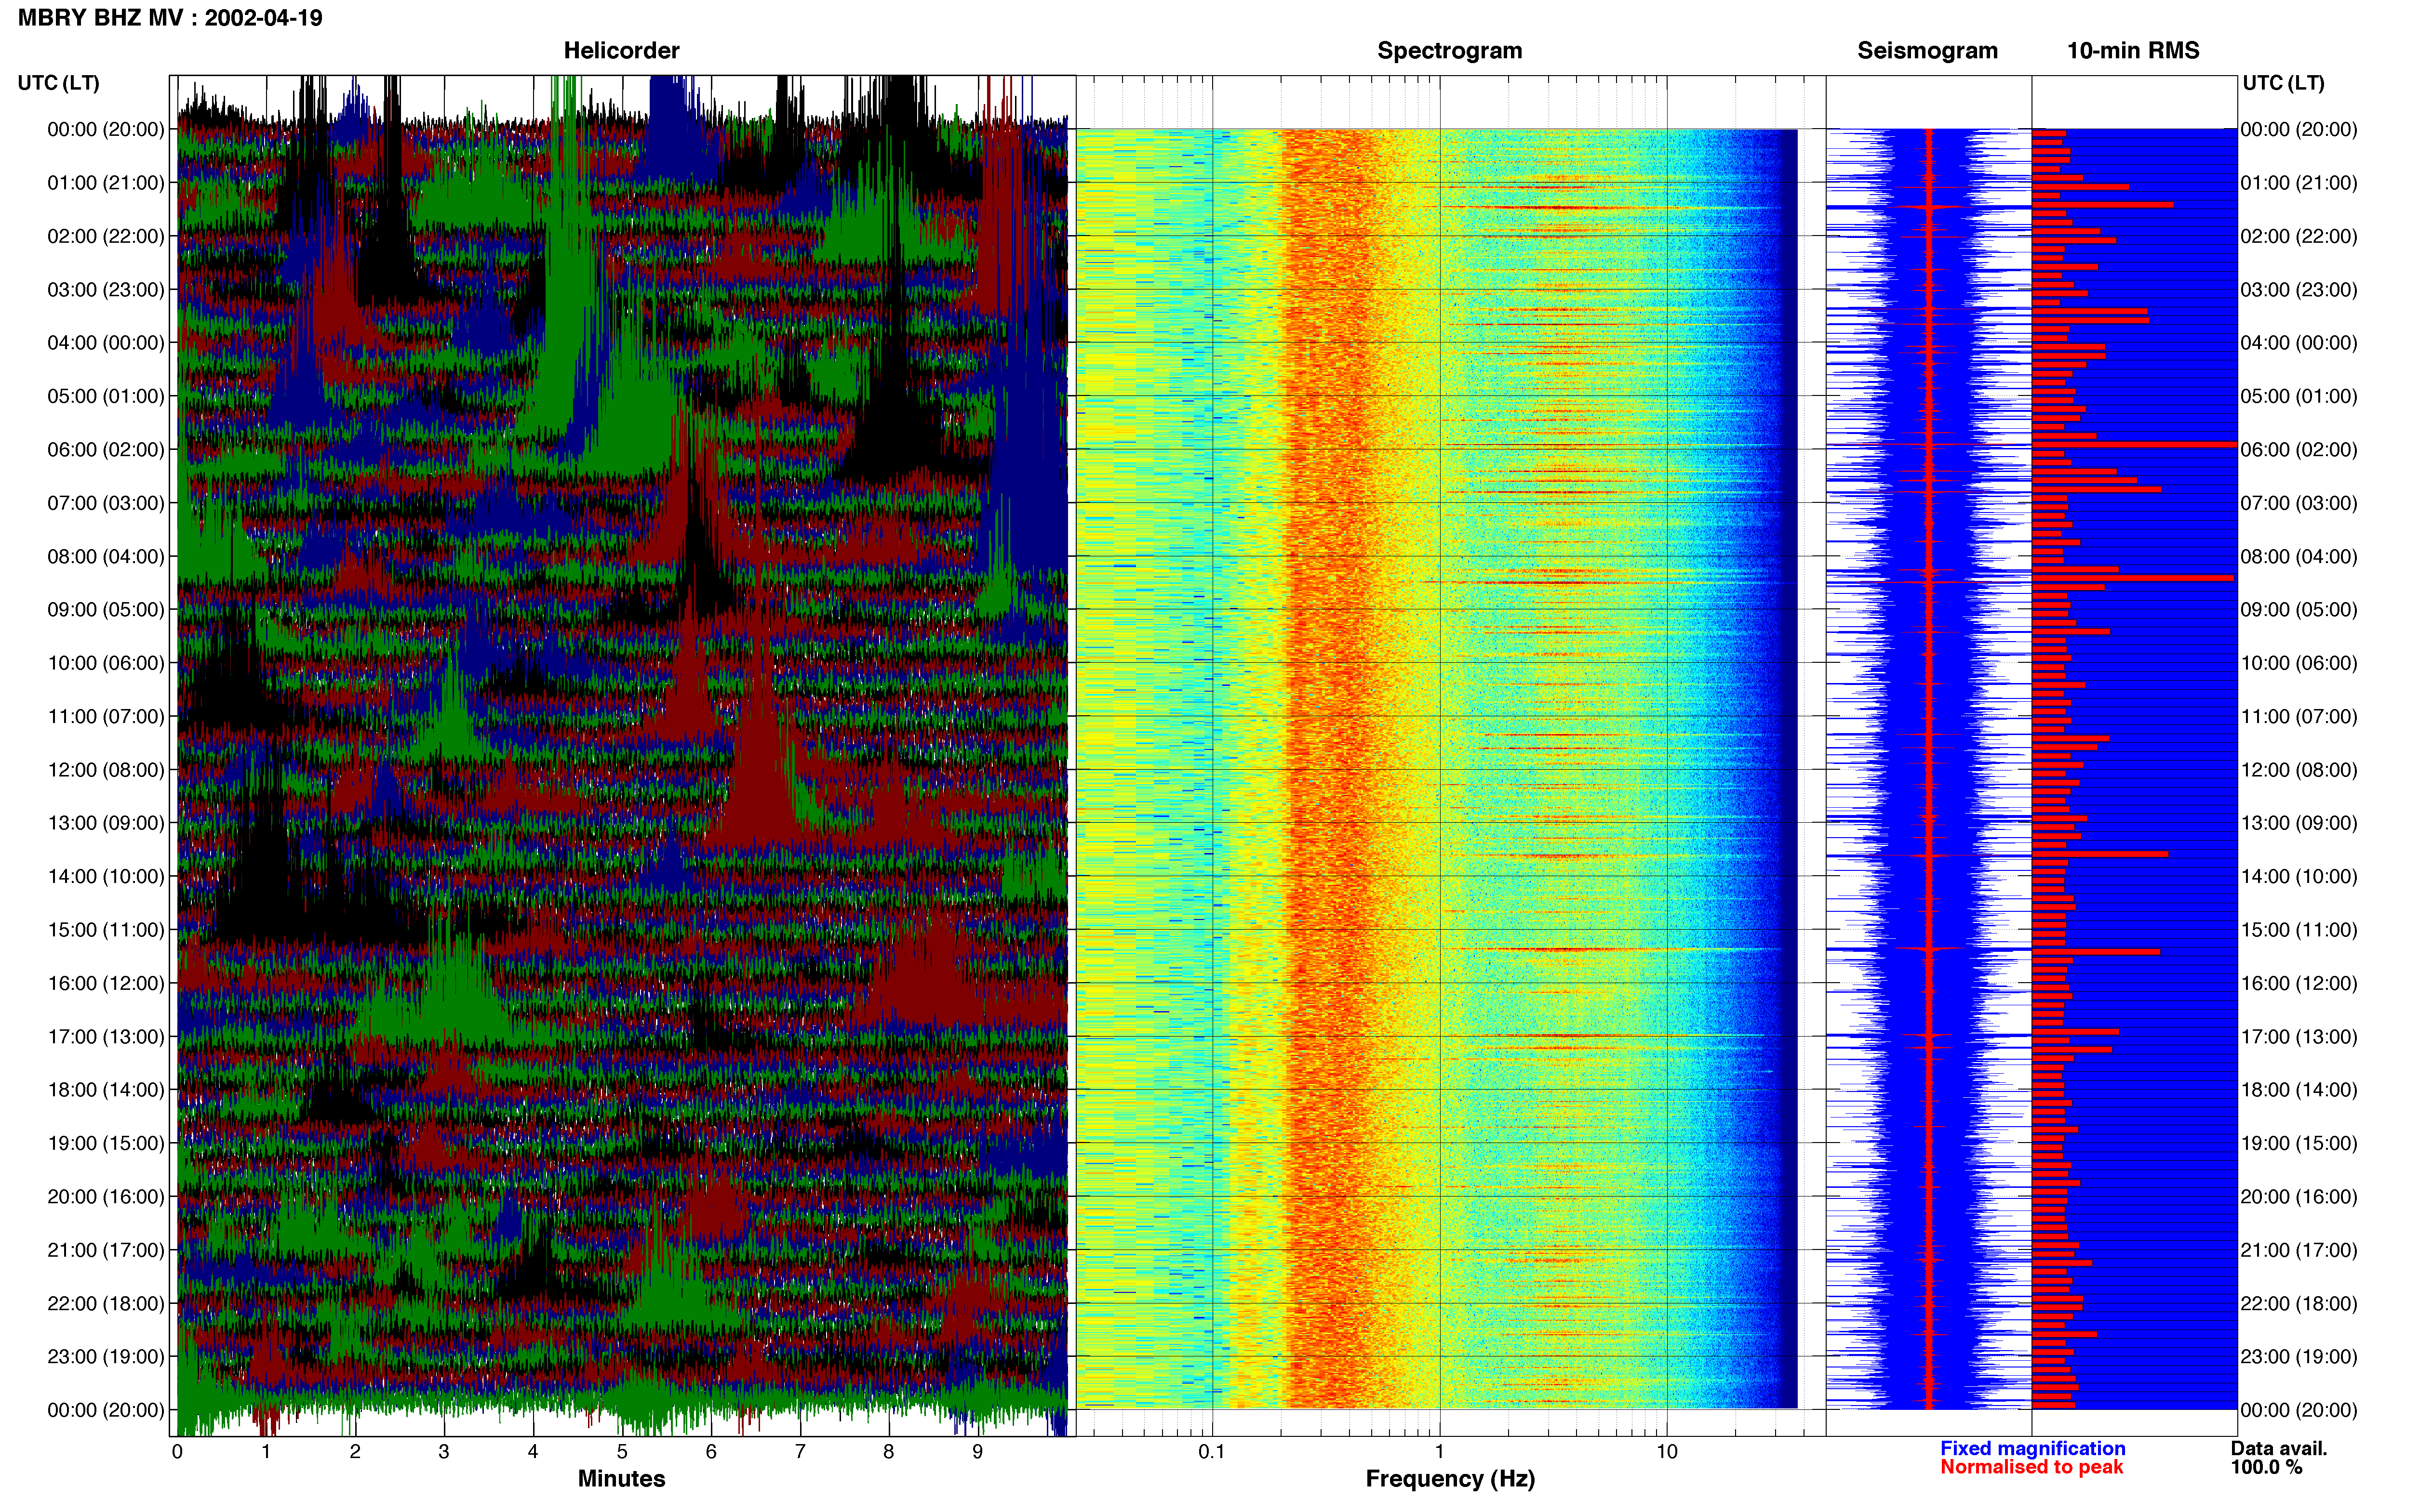Click the 2 tick on the Minutes axis

[x=355, y=1452]
